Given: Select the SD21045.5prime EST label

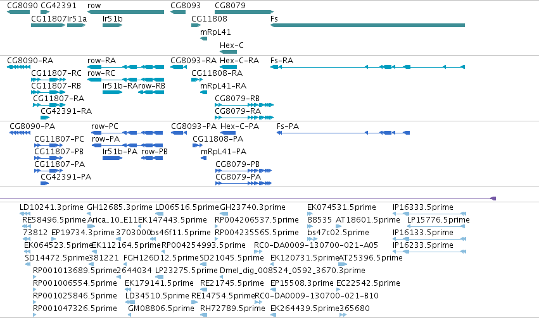Looking at the screenshot, I should coord(232,258).
